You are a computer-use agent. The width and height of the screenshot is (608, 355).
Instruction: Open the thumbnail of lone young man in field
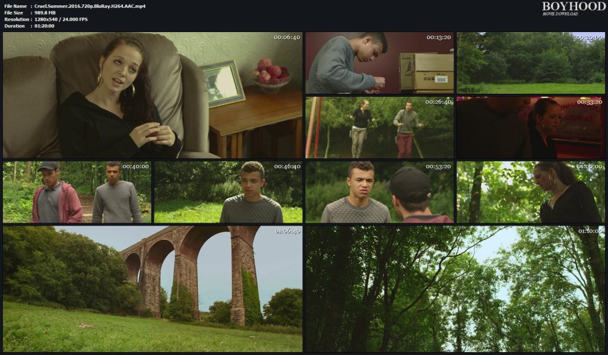(228, 192)
